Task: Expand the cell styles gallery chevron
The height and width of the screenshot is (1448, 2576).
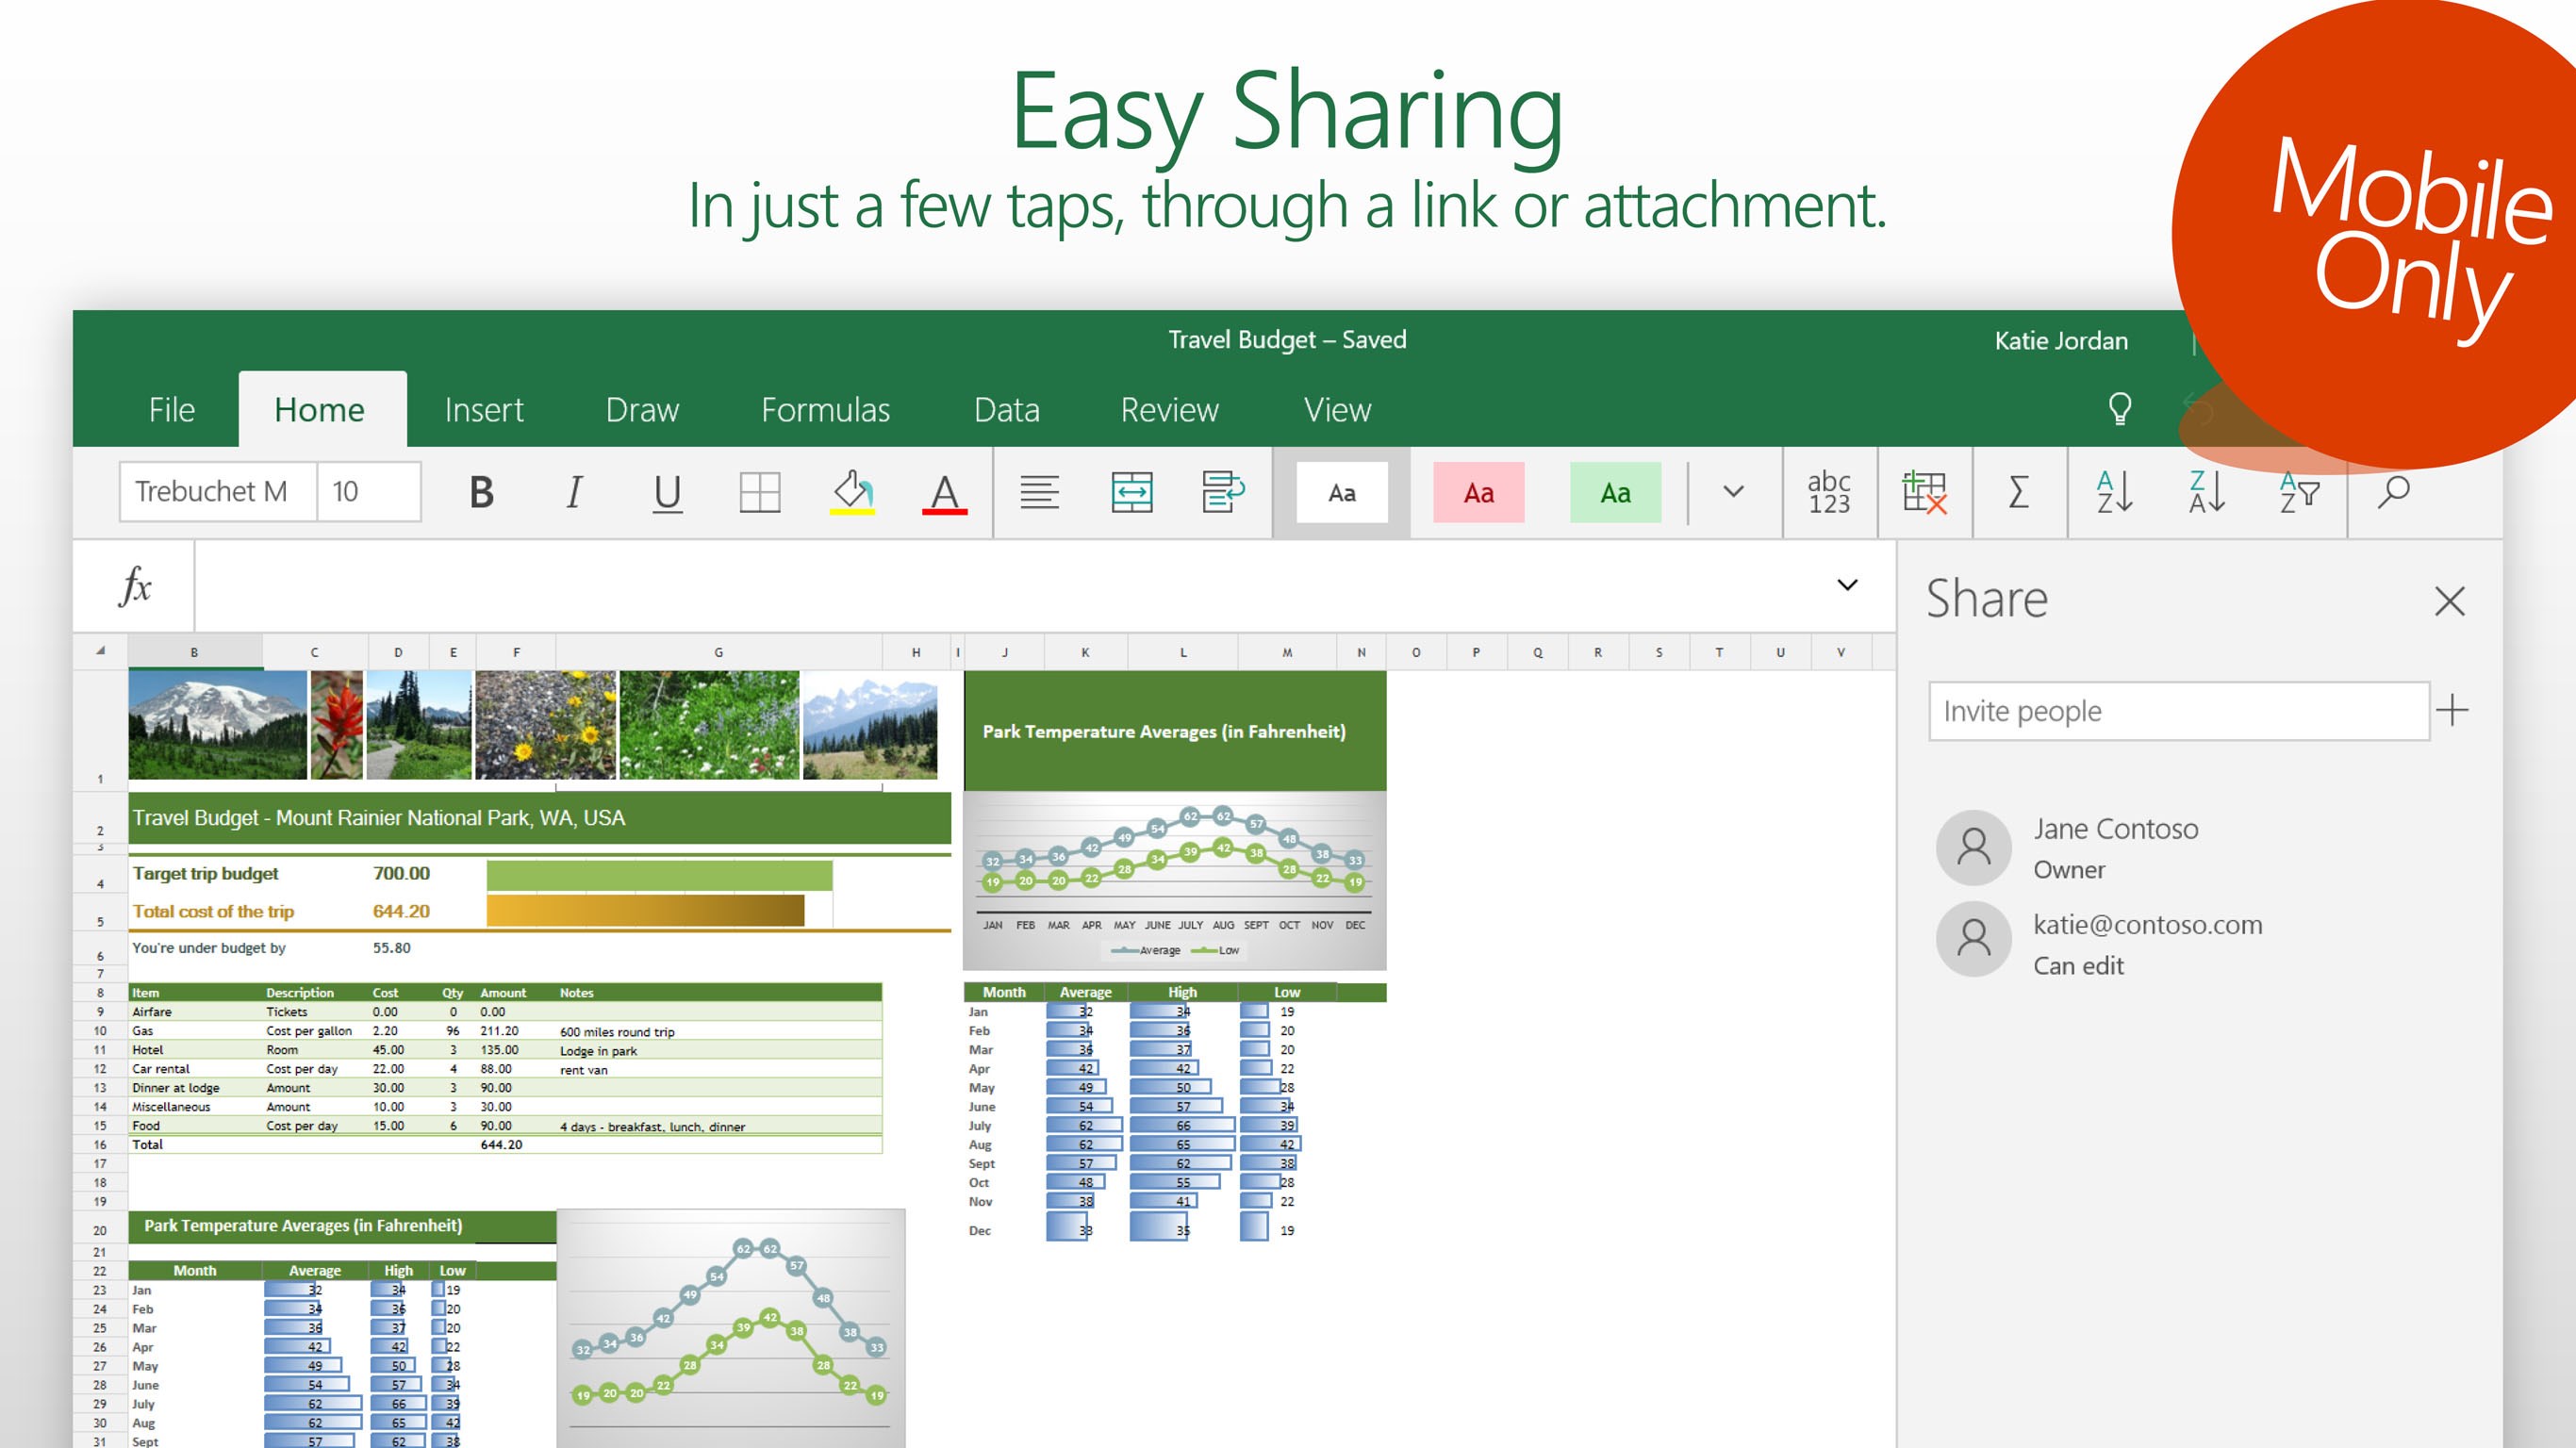Action: (x=1733, y=492)
